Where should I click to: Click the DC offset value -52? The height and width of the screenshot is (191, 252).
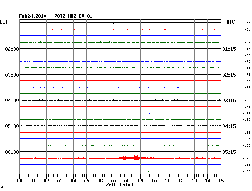247,42
